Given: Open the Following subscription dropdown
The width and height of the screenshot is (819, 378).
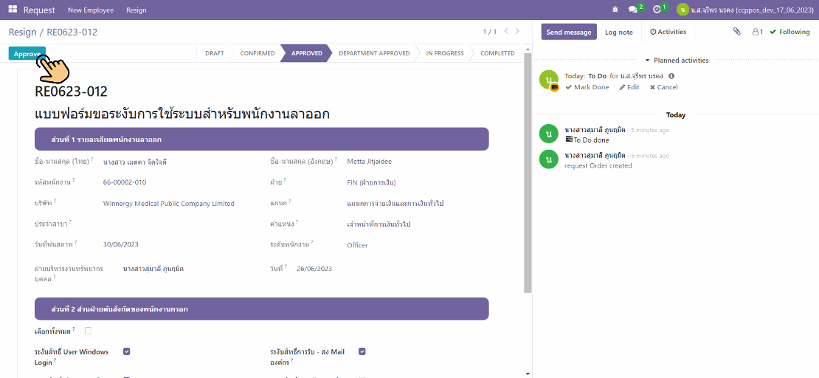Looking at the screenshot, I should point(789,32).
